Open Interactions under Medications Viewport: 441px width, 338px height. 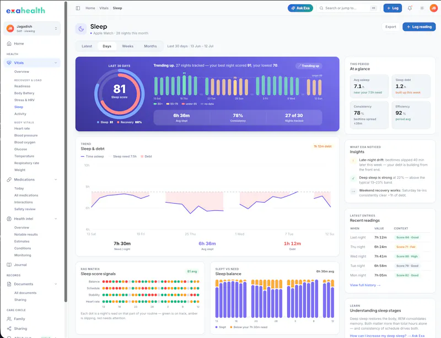pos(23,202)
